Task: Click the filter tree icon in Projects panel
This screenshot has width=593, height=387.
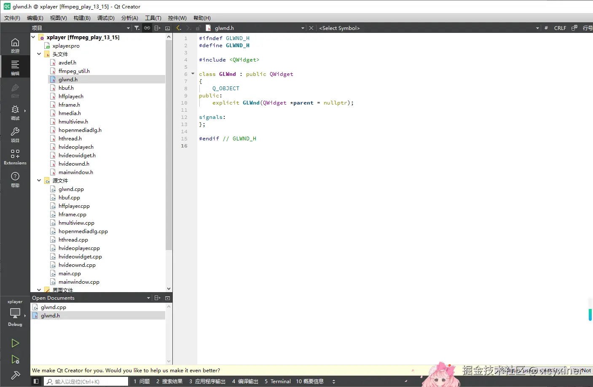Action: click(137, 28)
